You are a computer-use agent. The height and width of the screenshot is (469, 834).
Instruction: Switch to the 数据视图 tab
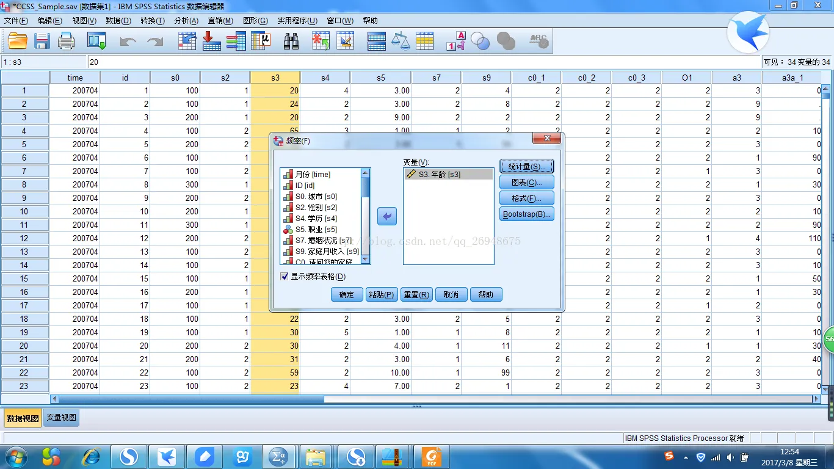click(23, 418)
